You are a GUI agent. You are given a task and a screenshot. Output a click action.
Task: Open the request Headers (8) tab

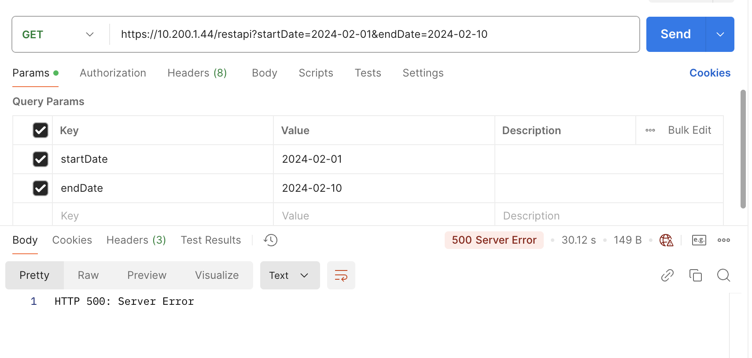coord(197,73)
